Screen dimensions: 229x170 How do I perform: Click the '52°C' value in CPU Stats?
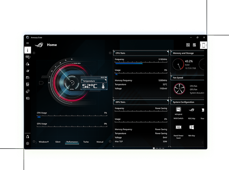[x=165, y=84]
